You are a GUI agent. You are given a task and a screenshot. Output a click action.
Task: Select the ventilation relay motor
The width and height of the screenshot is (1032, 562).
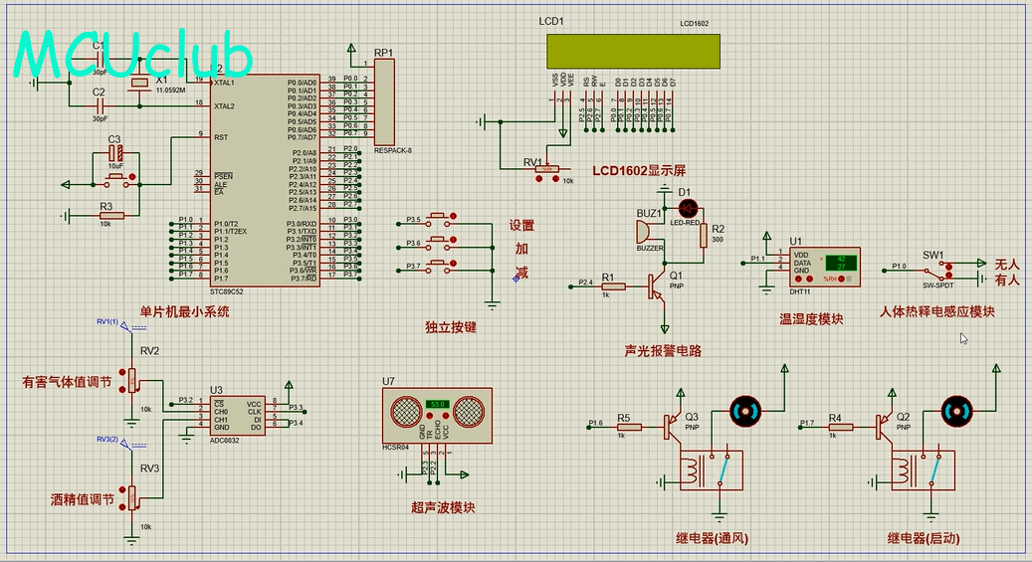(x=744, y=410)
